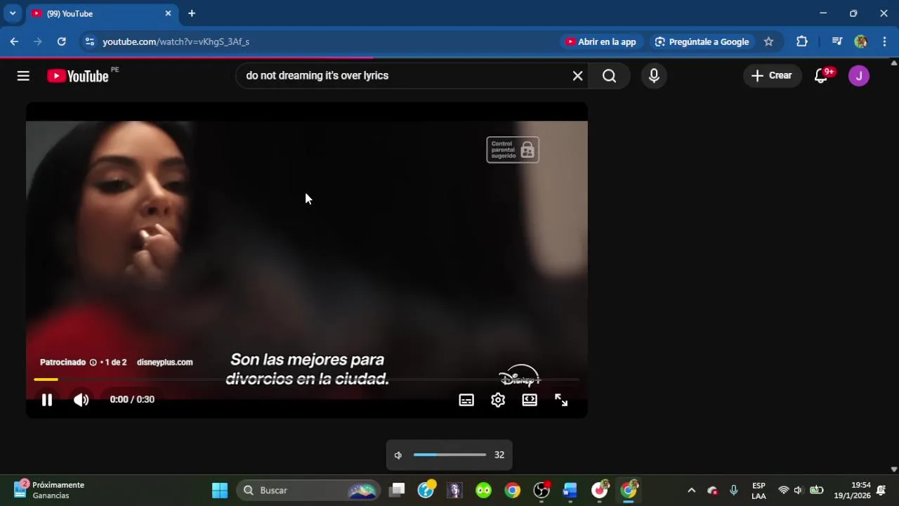899x506 pixels.
Task: Open Microsoft Word from taskbar
Action: pyautogui.click(x=570, y=491)
